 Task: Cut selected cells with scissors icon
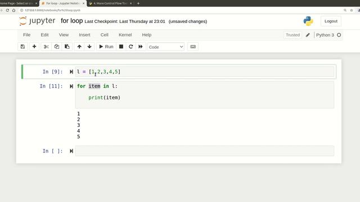coord(46,47)
